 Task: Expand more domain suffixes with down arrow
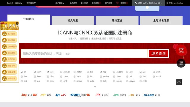[95, 87]
